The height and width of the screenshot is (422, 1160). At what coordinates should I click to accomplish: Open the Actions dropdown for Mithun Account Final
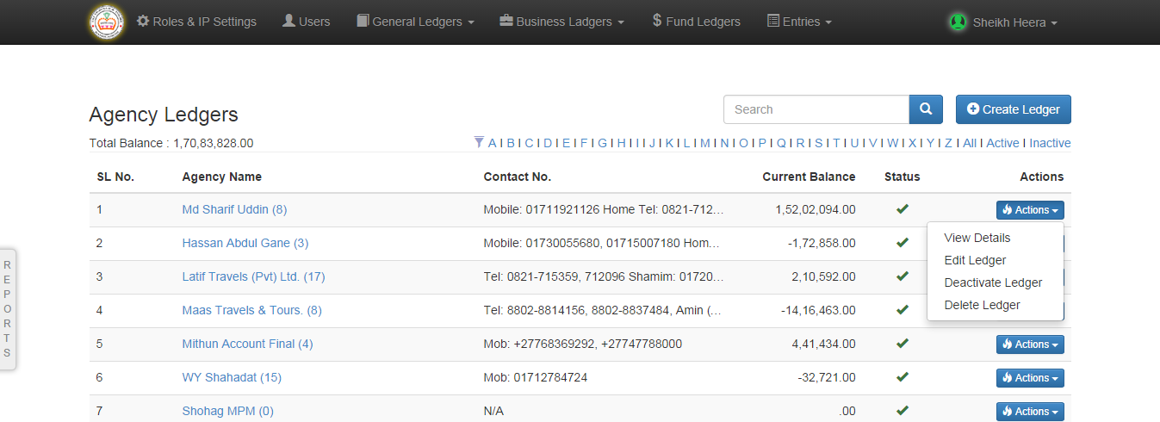pyautogui.click(x=1030, y=344)
